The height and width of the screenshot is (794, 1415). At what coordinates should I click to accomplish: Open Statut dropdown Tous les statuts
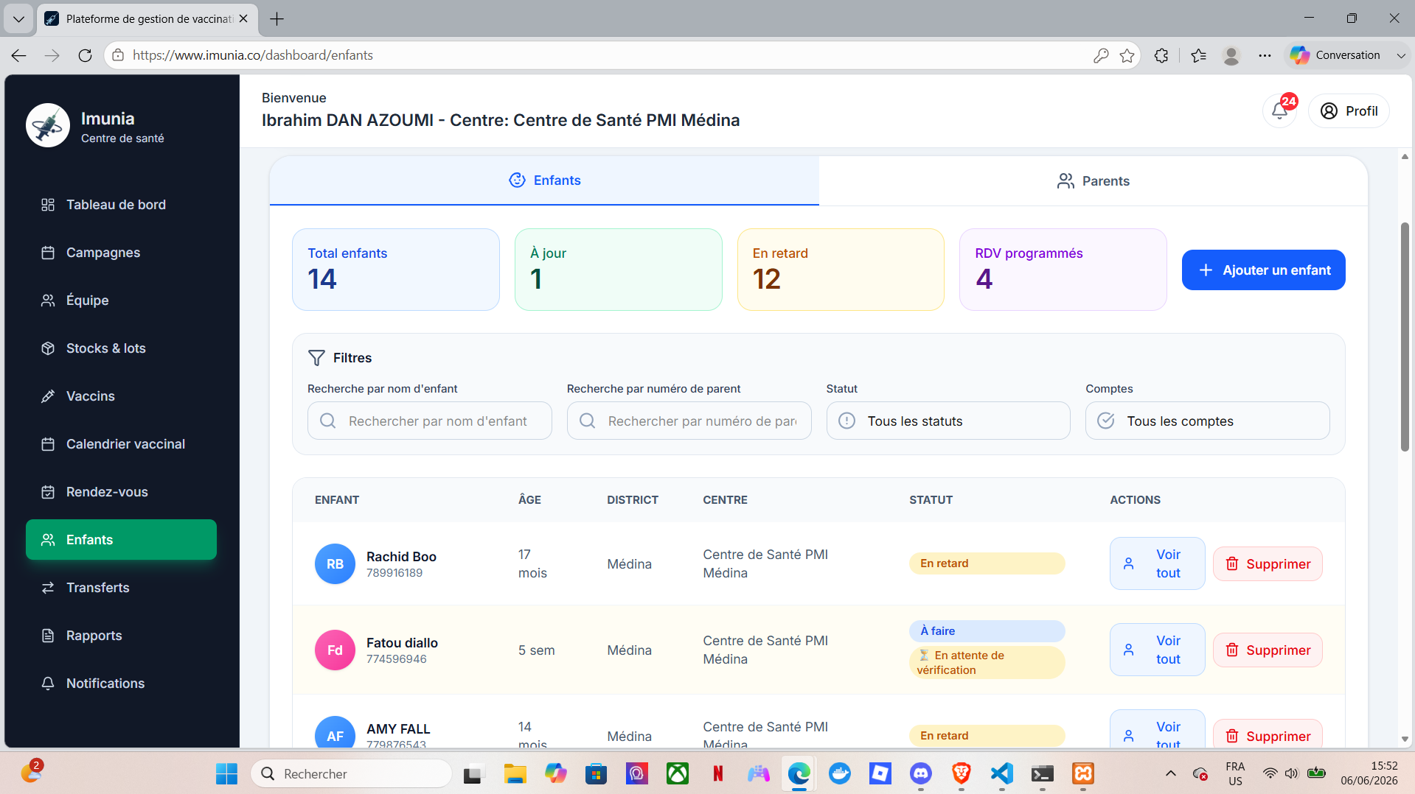click(x=948, y=421)
